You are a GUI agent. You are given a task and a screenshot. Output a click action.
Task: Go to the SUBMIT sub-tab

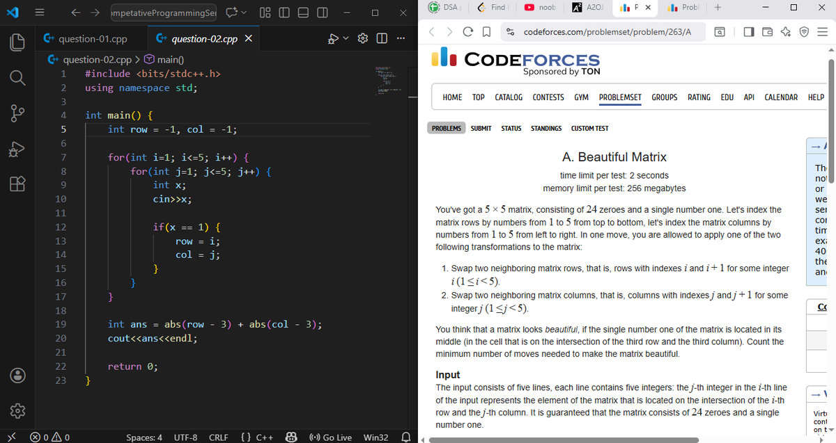pyautogui.click(x=481, y=129)
